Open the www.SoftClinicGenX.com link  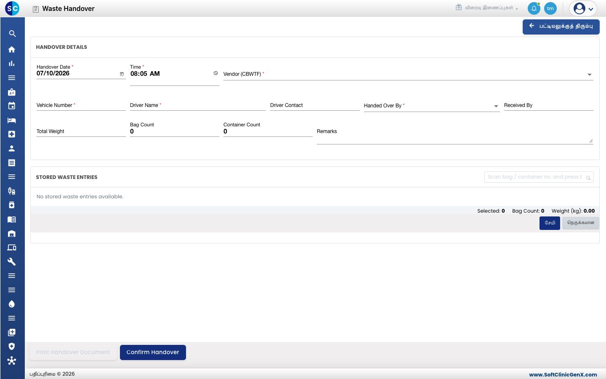pyautogui.click(x=563, y=374)
